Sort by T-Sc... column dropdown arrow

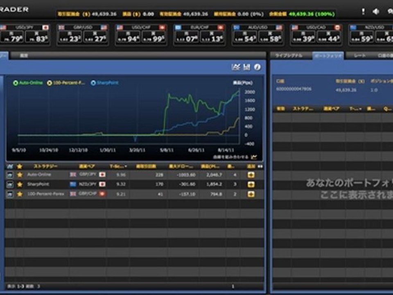126,166
